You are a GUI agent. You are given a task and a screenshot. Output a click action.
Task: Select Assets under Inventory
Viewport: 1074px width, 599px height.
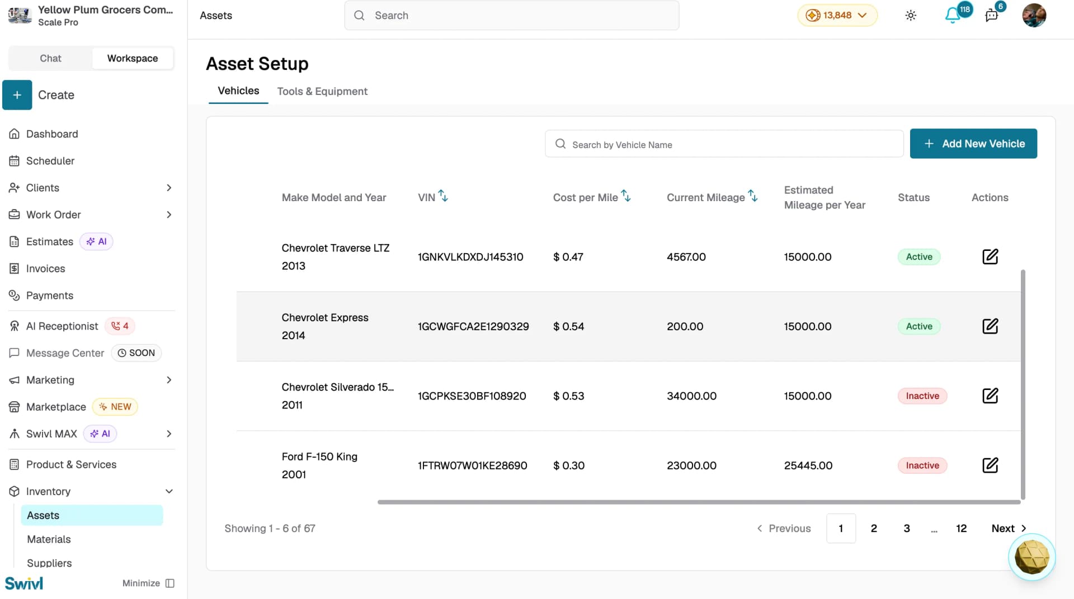[x=92, y=515]
